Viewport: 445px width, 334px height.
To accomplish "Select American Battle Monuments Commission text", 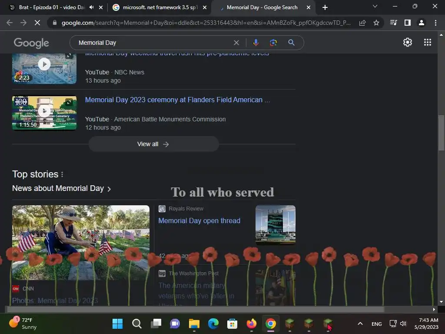I will [x=170, y=119].
